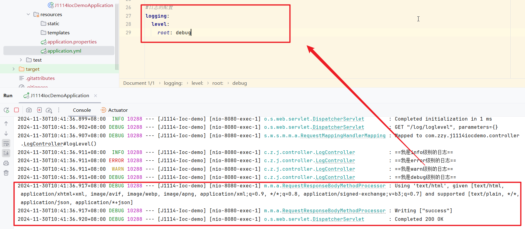The image size is (525, 229).
Task: Click 'Document 1/1' breadcrumb
Action: (x=139, y=83)
